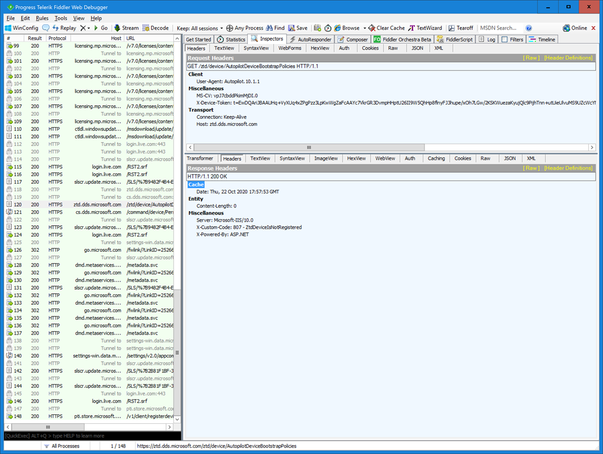
Task: Click in the QuickExec command box
Action: pos(89,436)
